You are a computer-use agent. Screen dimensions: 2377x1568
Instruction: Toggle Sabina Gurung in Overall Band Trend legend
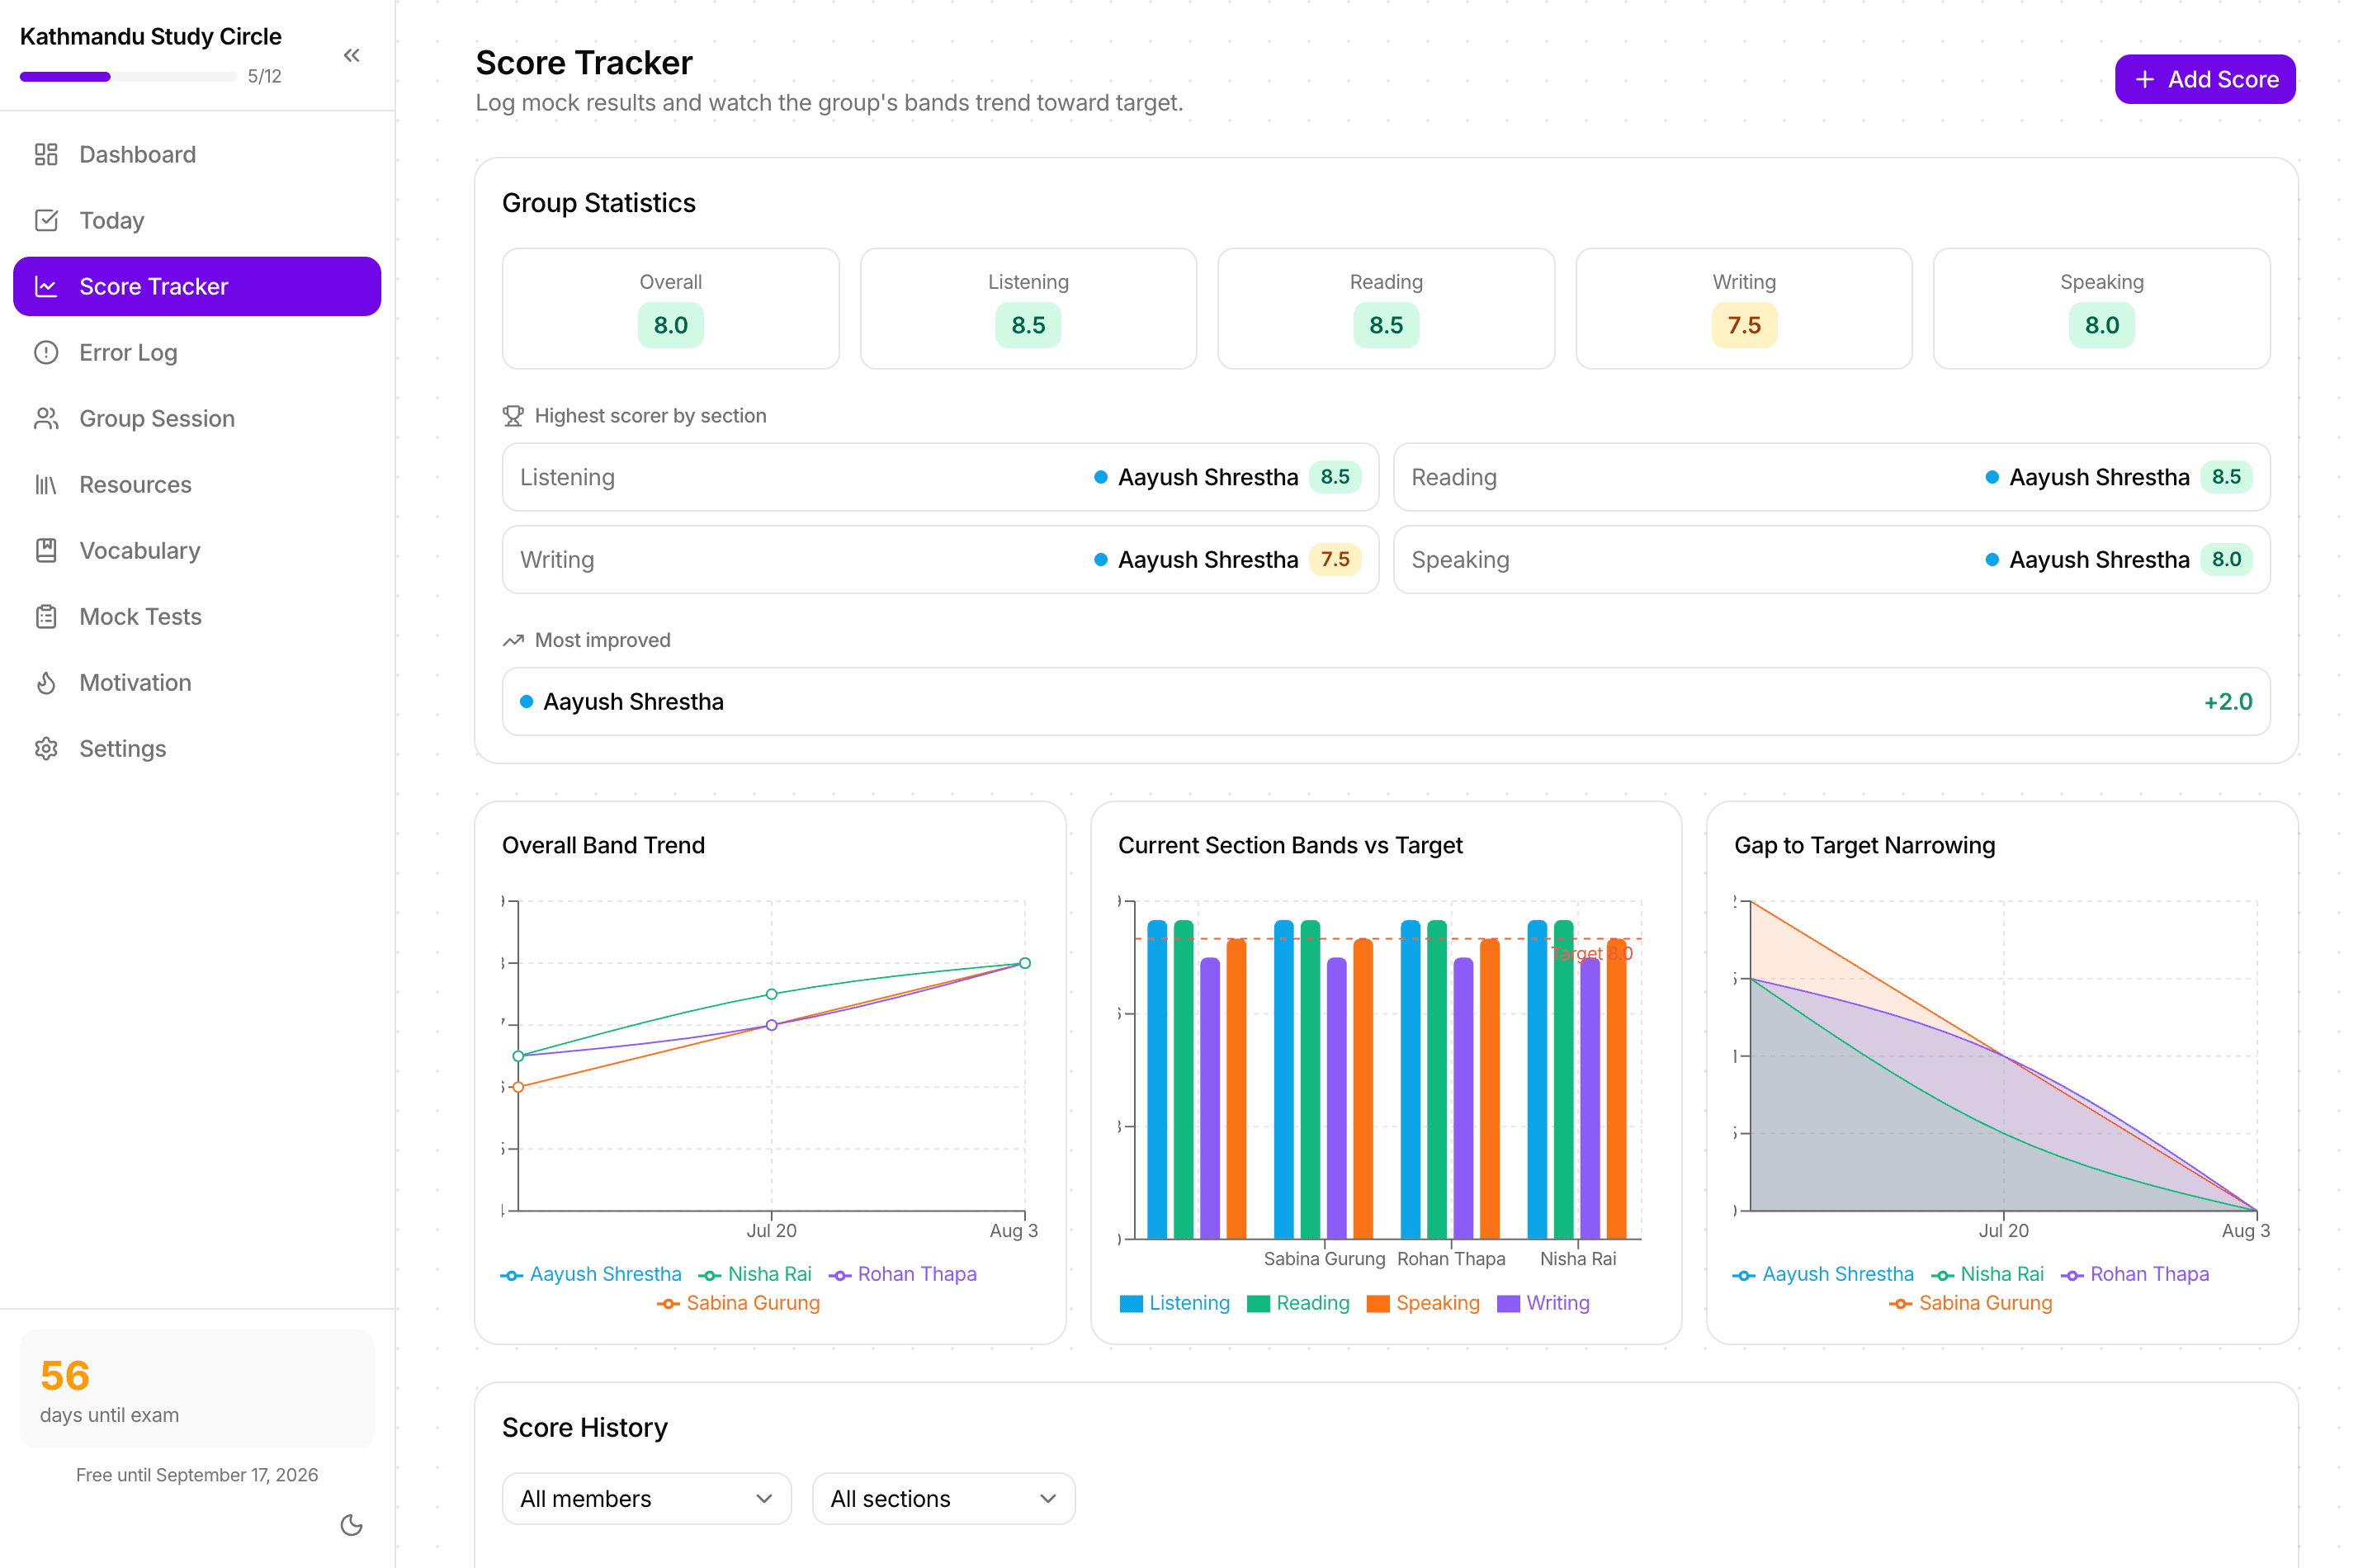[x=738, y=1302]
